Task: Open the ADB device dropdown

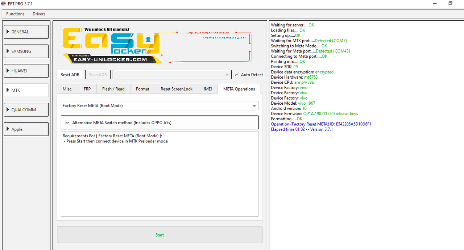Action: tap(172, 75)
